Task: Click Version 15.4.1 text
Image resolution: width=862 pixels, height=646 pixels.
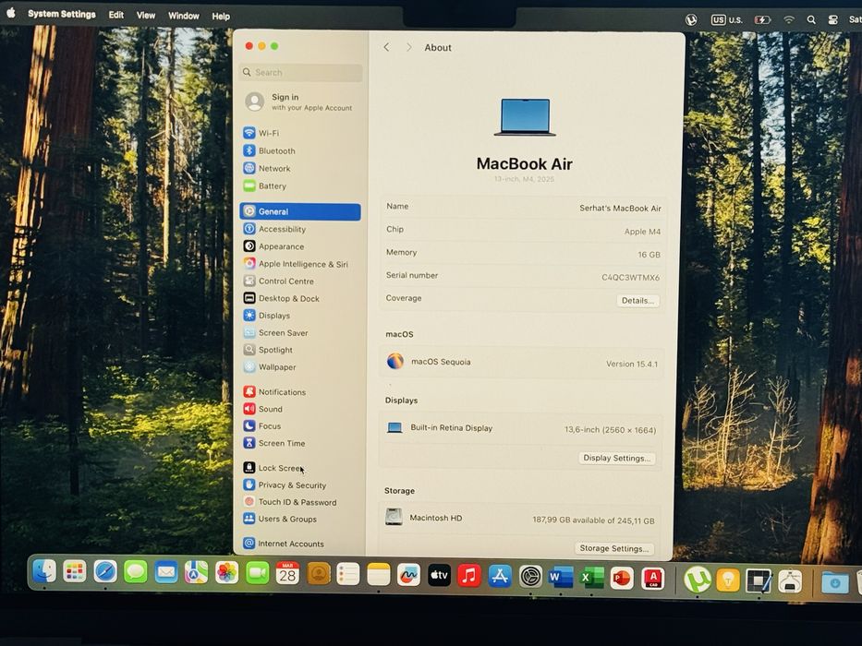Action: click(632, 364)
